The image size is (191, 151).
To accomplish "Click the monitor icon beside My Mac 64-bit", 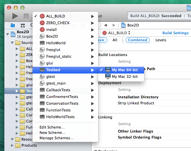I will (x=108, y=70).
